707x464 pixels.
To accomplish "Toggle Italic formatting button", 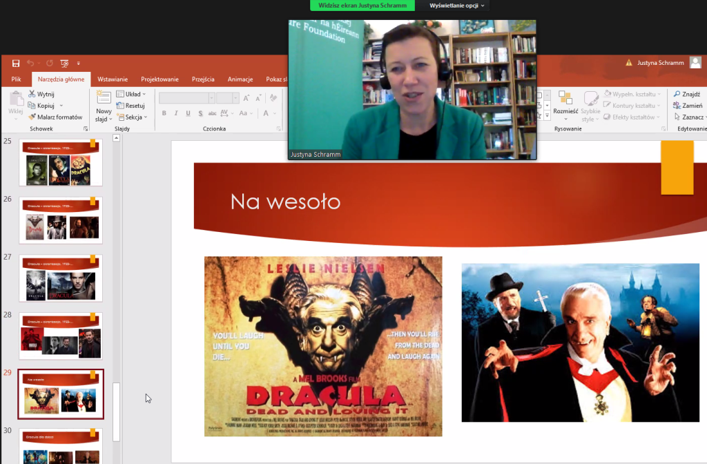I will click(x=177, y=113).
